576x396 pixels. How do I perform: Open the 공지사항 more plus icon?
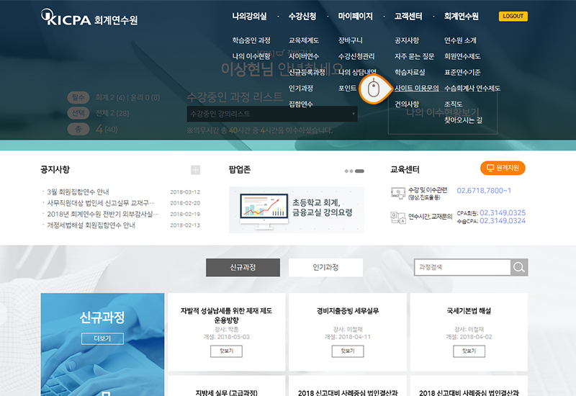[x=195, y=170]
